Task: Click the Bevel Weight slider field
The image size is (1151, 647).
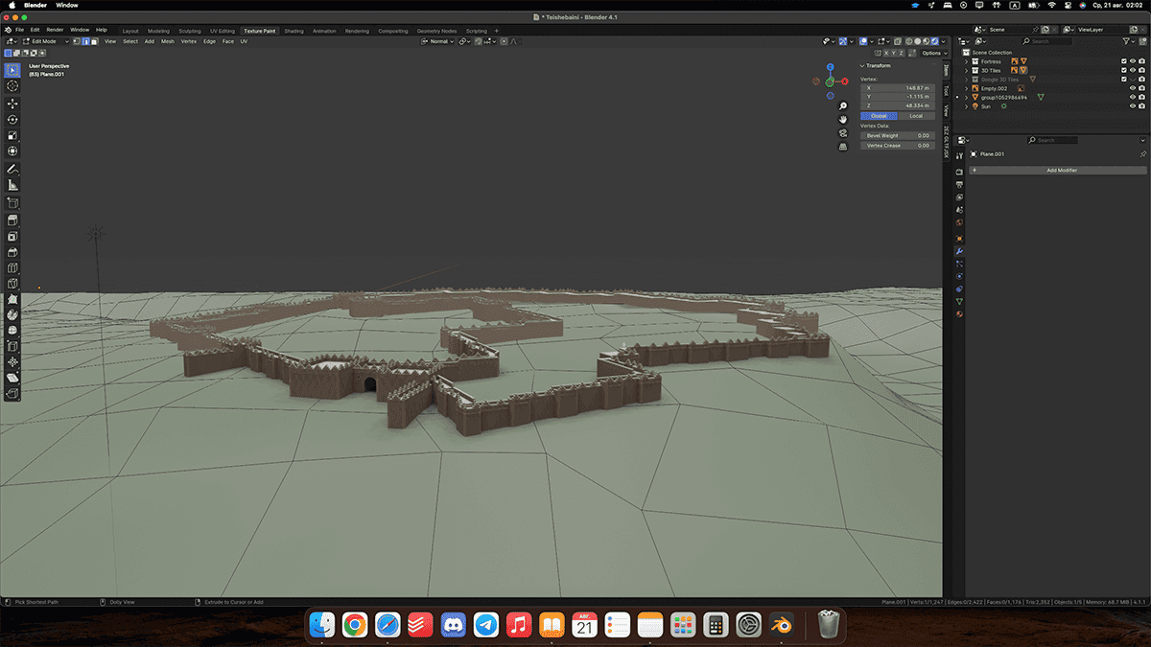Action: 897,136
